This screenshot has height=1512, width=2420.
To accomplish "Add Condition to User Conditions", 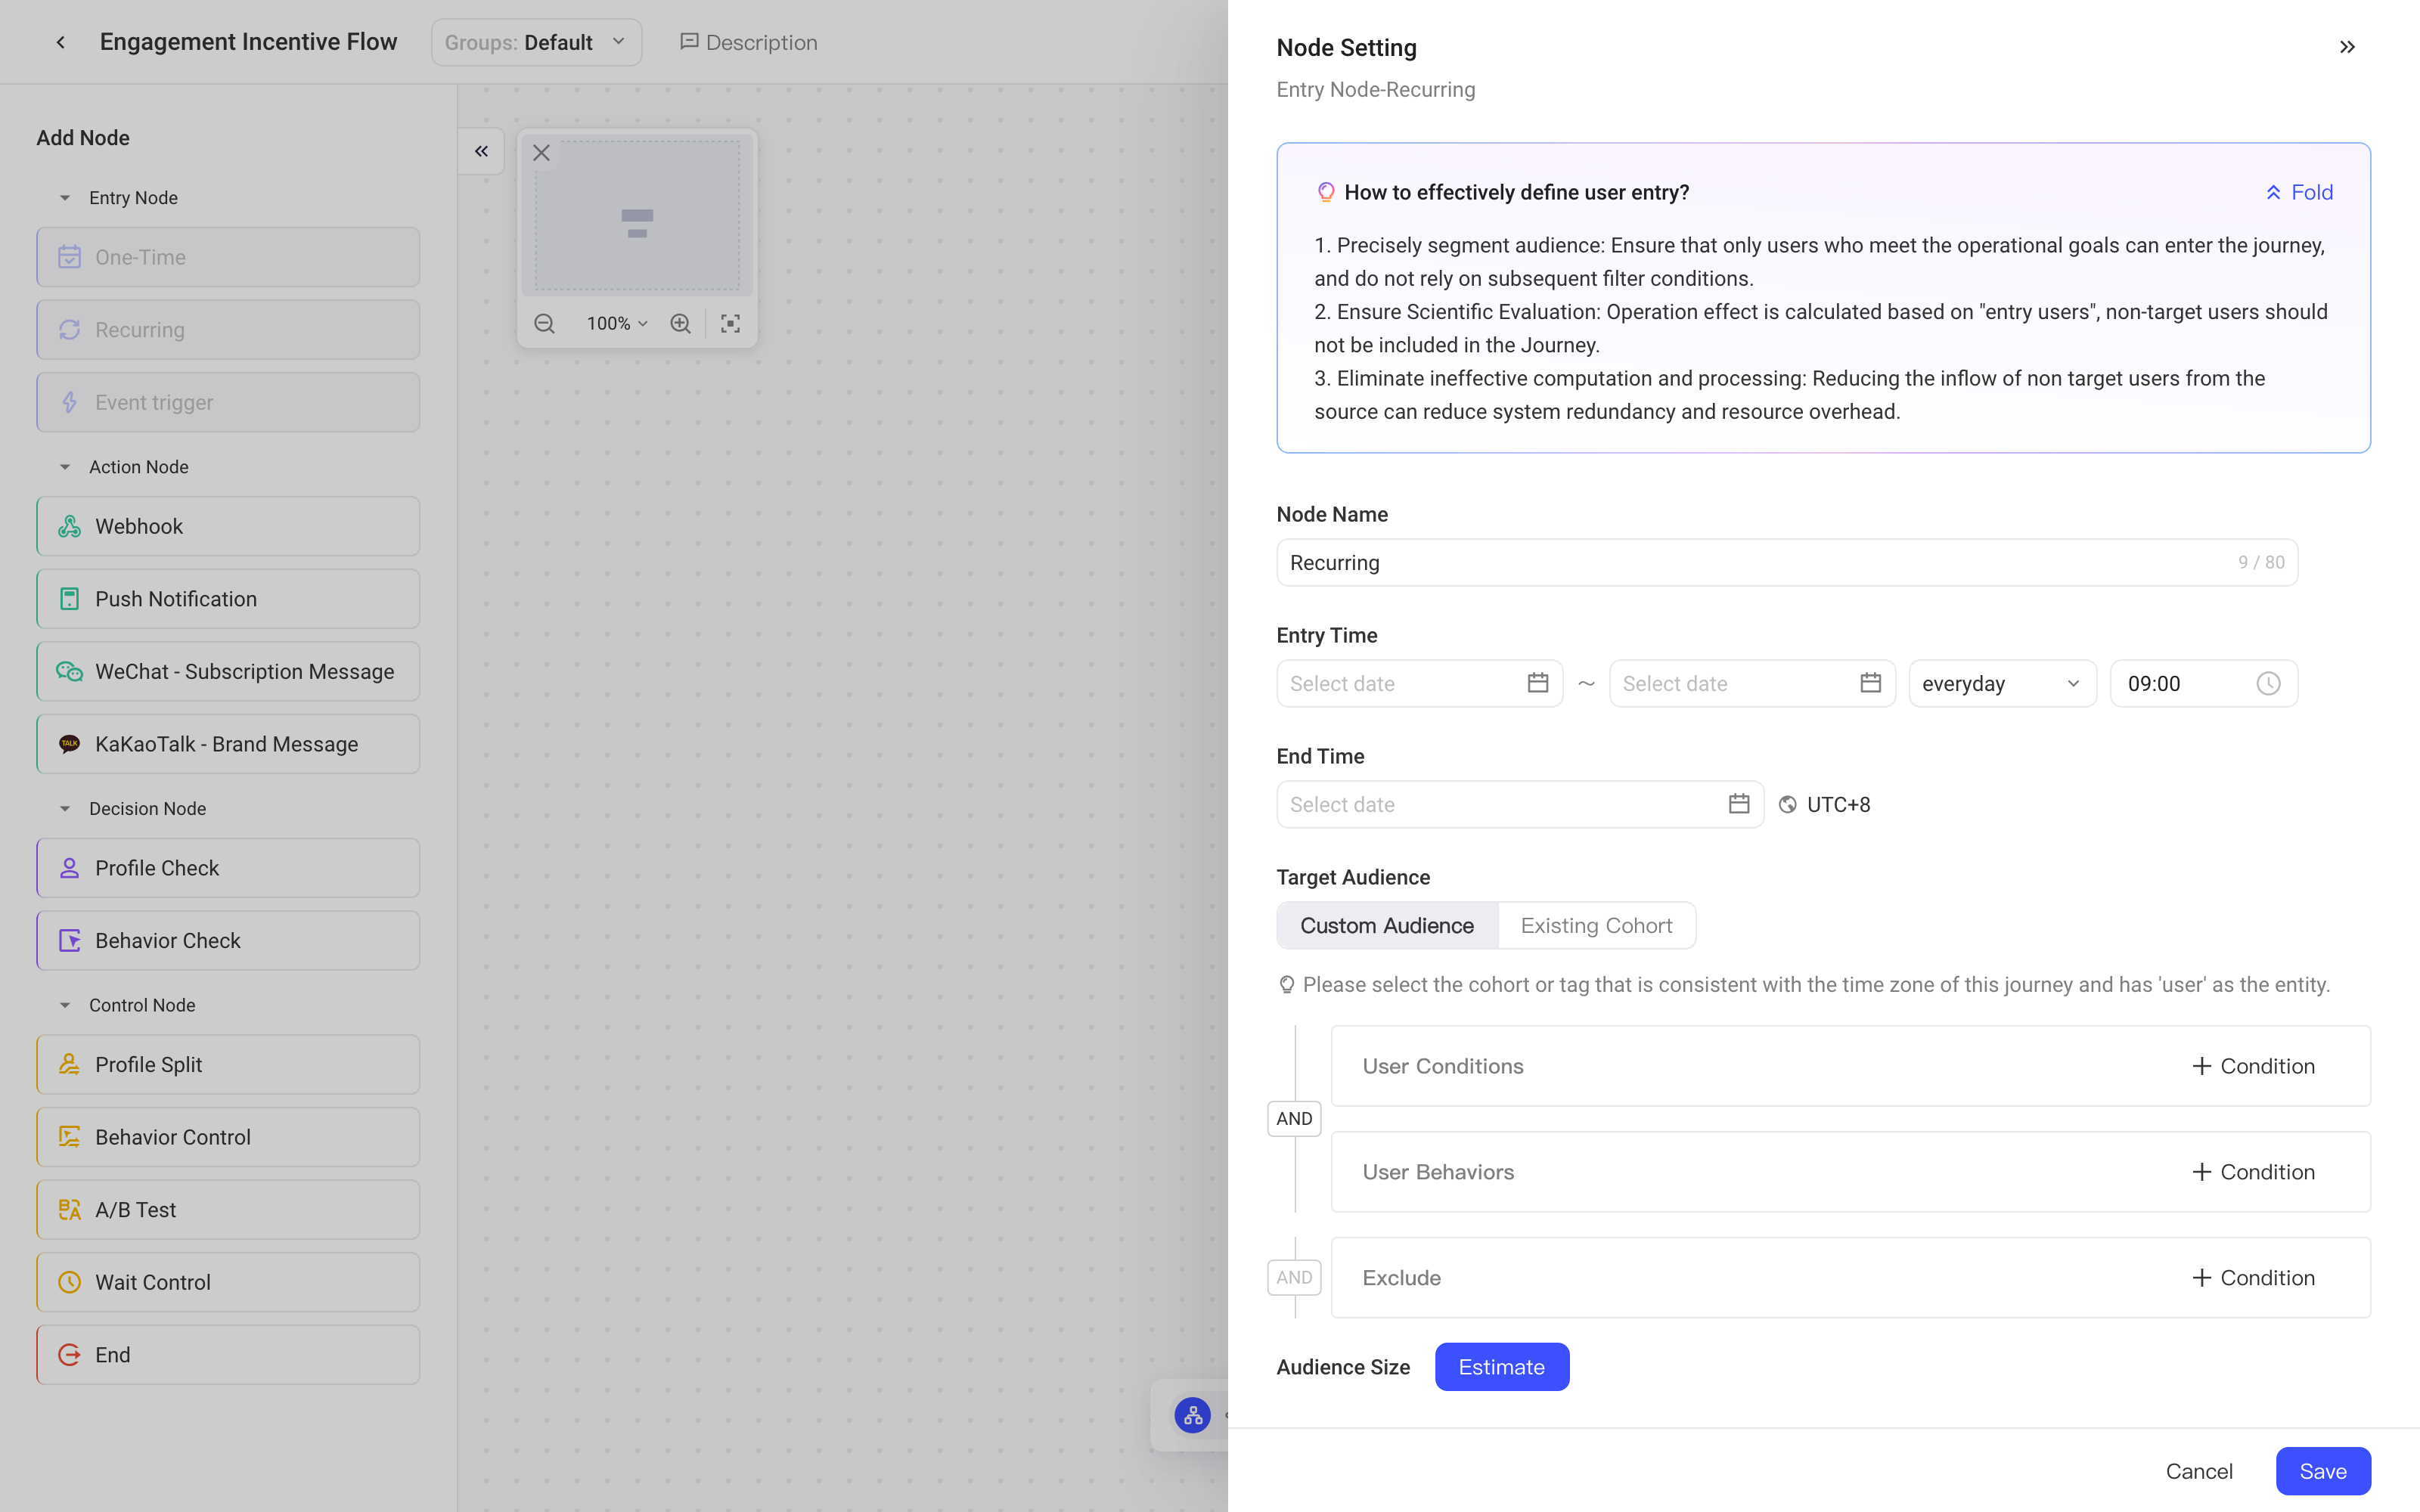I will coord(2252,1066).
